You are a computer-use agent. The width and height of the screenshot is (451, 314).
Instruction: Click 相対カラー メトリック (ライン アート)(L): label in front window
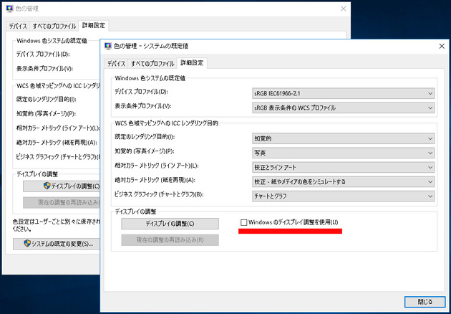[x=157, y=166]
